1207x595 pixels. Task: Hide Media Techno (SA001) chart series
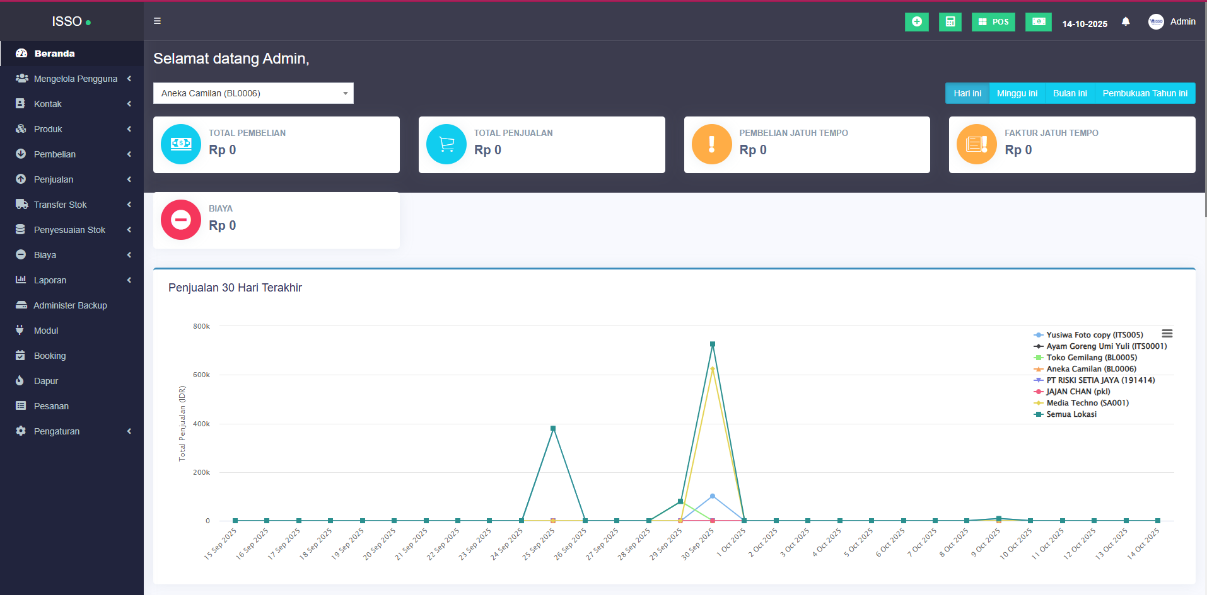point(1087,403)
